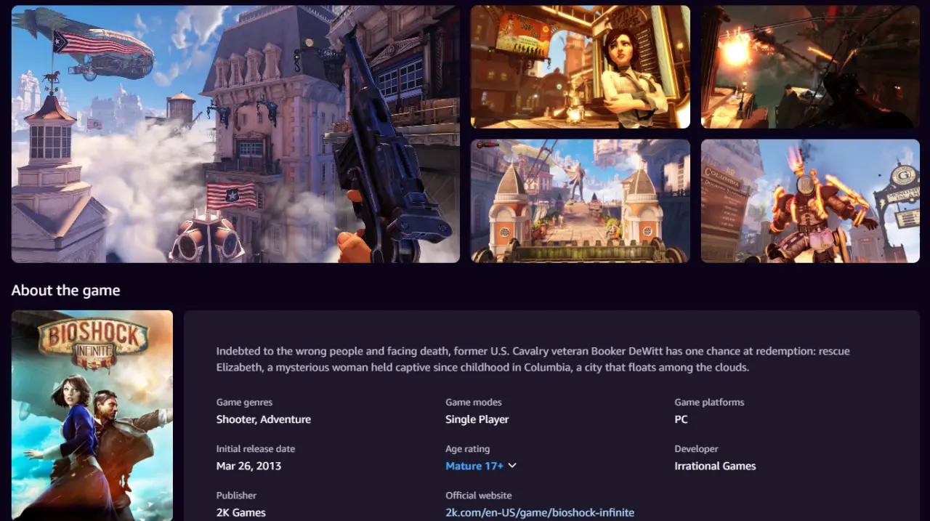Open the Elizabeth arms-crossed screenshot thumbnail
The height and width of the screenshot is (521, 930).
click(x=581, y=67)
